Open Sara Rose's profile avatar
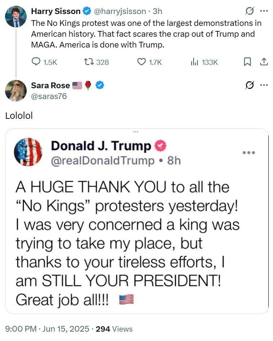 coord(15,90)
